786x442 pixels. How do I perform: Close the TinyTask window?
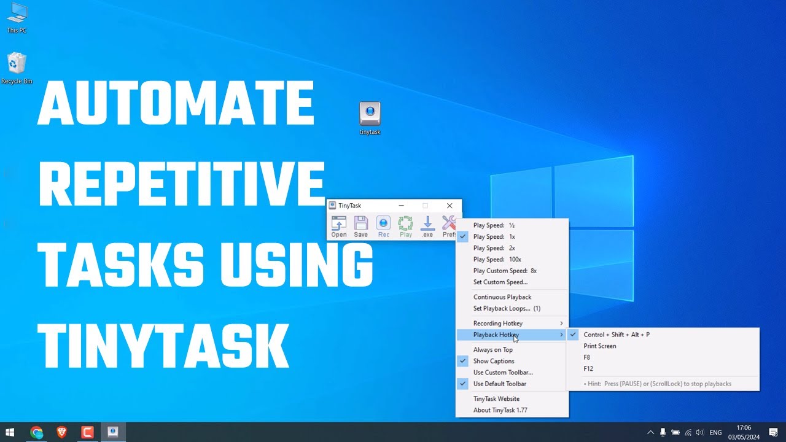[x=449, y=206]
